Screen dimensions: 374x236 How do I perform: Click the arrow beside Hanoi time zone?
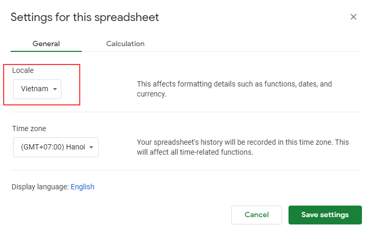tap(92, 147)
